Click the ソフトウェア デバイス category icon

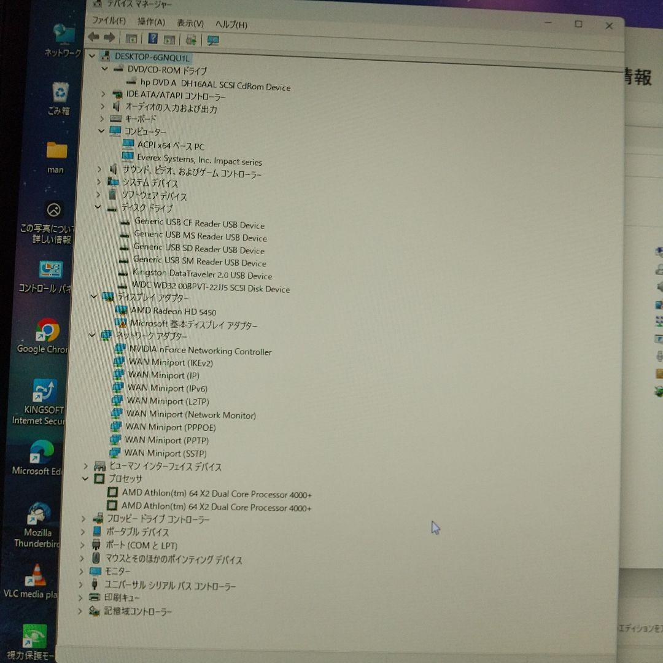click(112, 195)
